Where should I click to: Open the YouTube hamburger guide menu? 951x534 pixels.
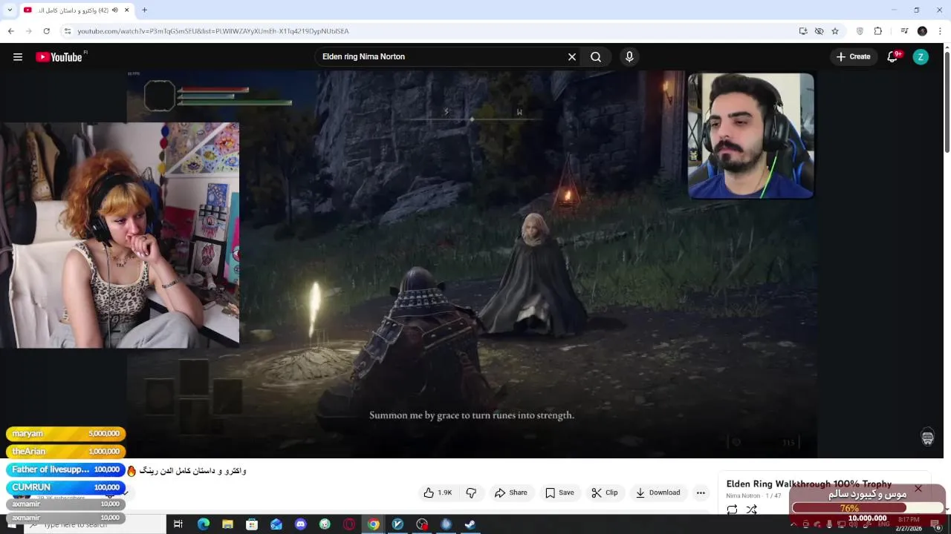pyautogui.click(x=18, y=57)
